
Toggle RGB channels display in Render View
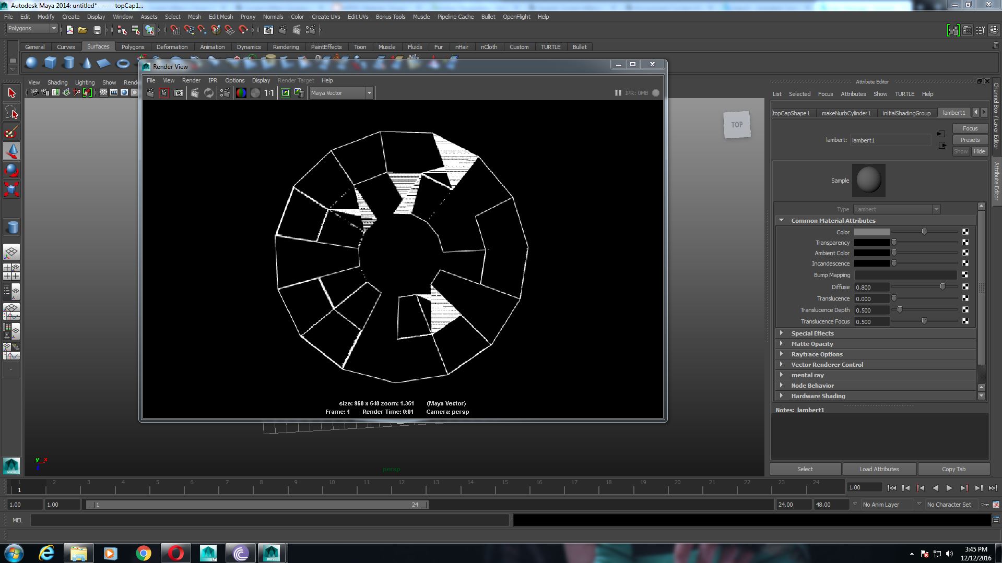[241, 92]
